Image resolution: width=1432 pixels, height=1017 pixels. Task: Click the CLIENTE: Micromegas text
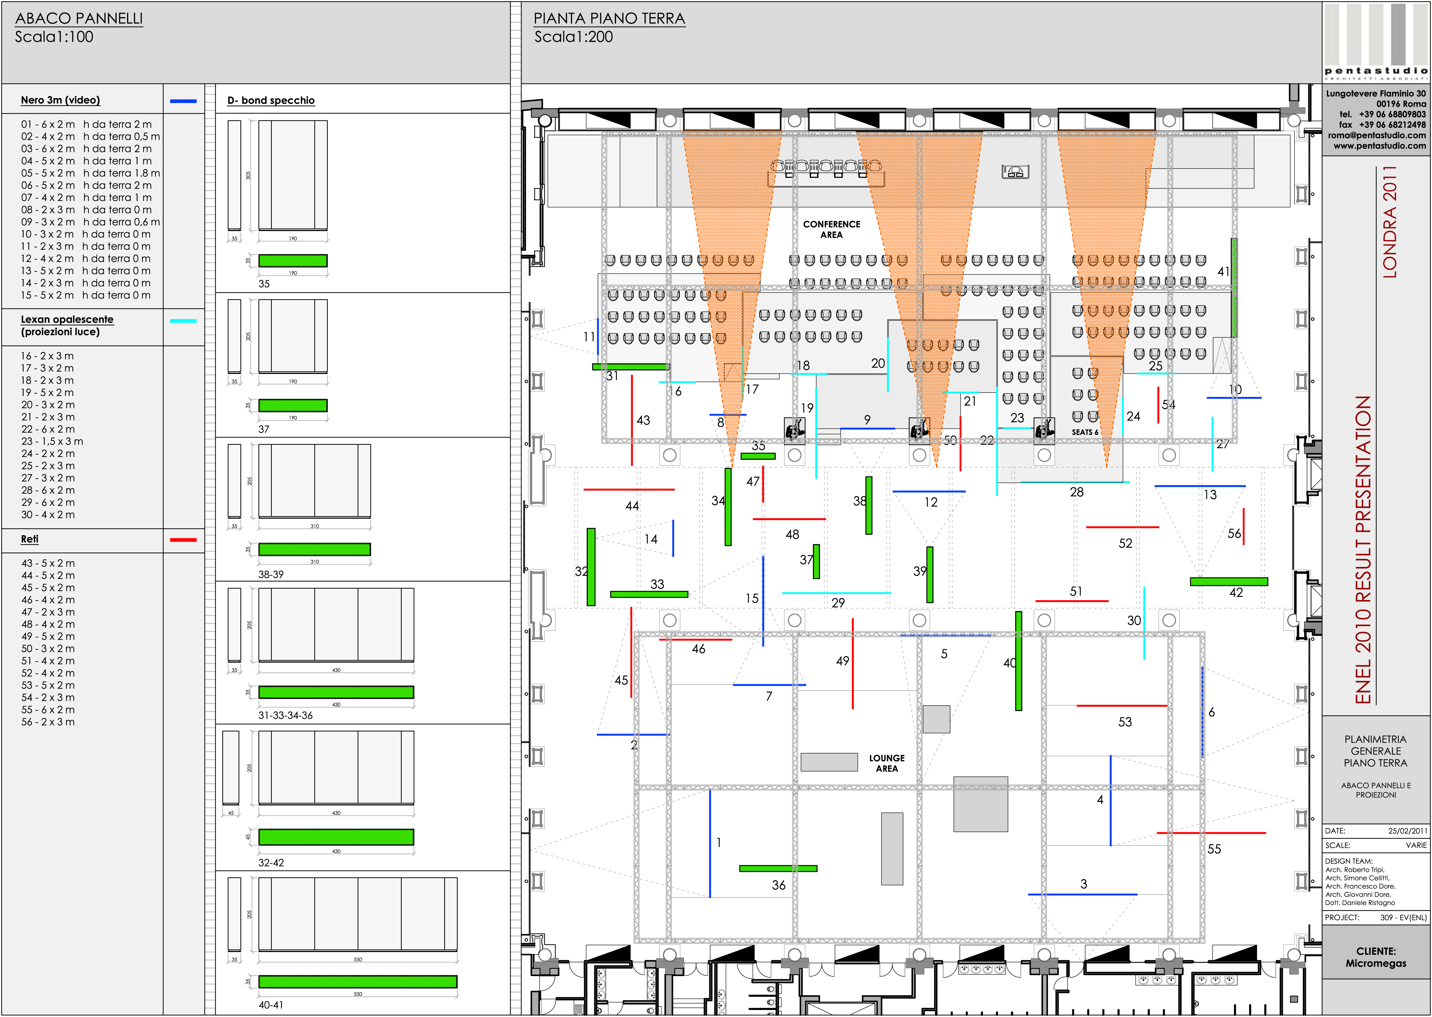[x=1375, y=957]
